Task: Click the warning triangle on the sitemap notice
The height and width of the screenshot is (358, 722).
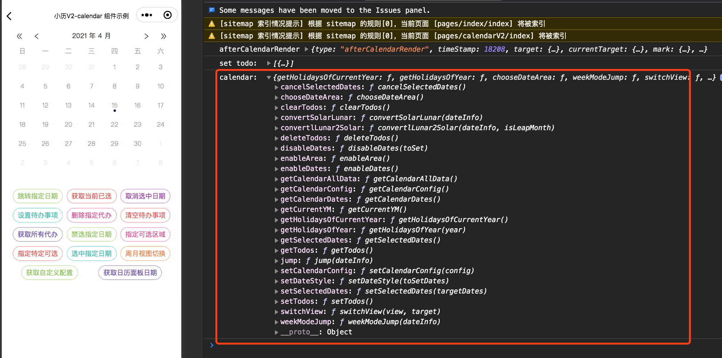Action: 211,23
